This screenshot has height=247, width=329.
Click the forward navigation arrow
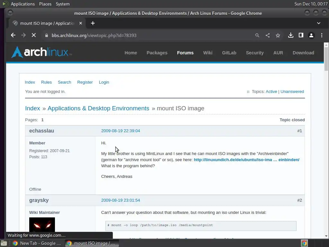coord(23,35)
